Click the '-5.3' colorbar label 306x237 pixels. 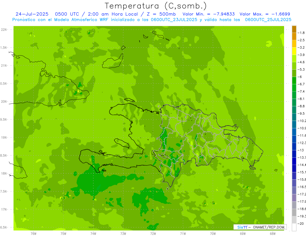pos(301,69)
